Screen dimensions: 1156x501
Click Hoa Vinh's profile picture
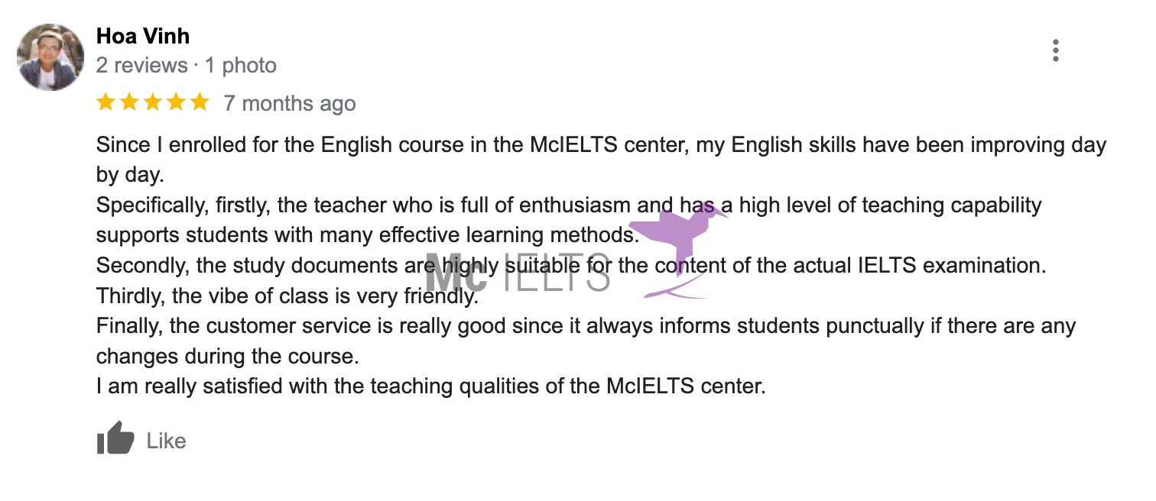50,57
